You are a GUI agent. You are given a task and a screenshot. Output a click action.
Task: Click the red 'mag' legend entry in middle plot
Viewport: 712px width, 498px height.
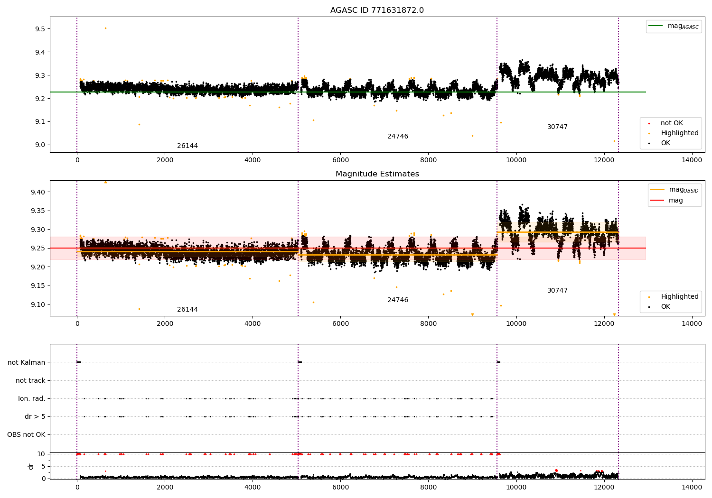(x=667, y=200)
